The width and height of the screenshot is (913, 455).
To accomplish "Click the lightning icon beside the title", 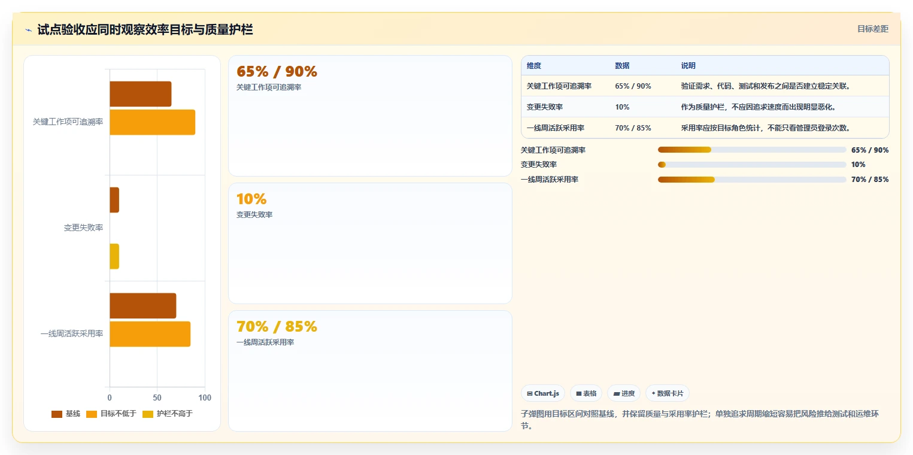I will 28,30.
